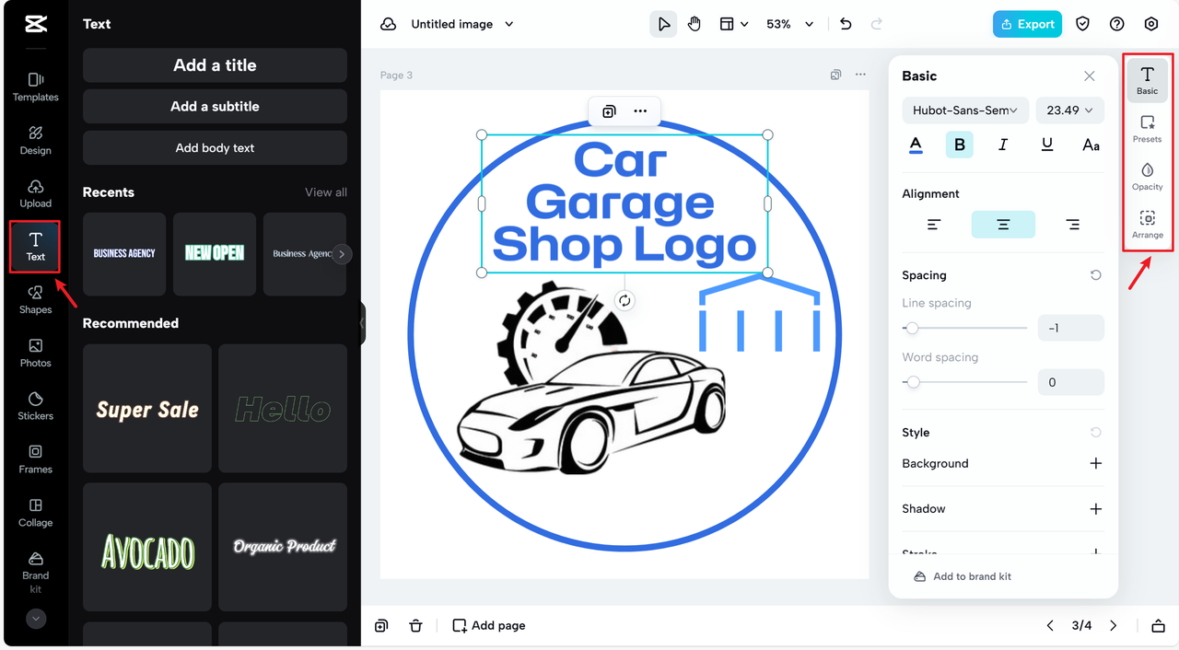Open the Stickers sidebar panel
Image resolution: width=1179 pixels, height=650 pixels.
click(35, 406)
